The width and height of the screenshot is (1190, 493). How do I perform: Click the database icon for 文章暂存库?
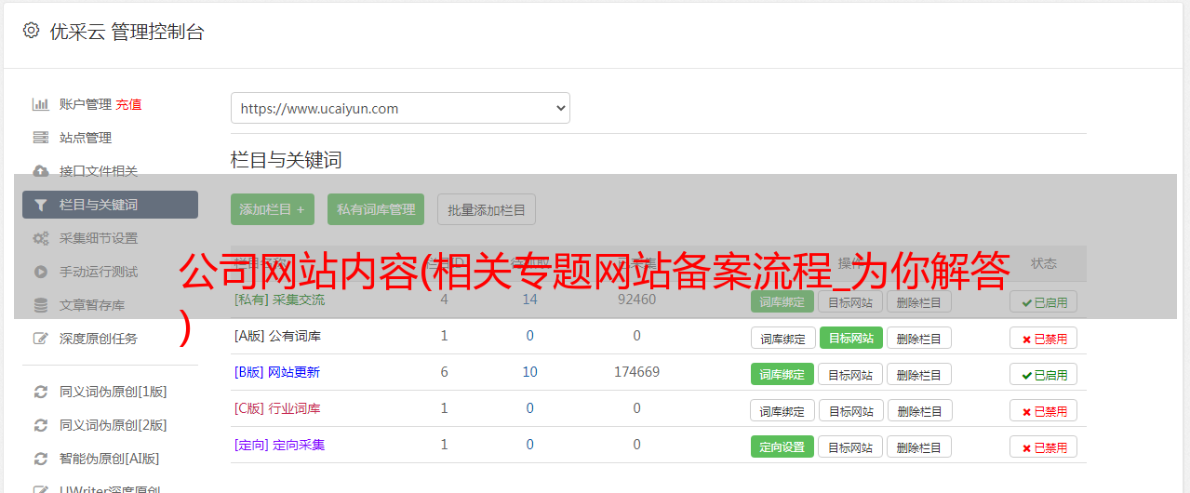pos(41,305)
